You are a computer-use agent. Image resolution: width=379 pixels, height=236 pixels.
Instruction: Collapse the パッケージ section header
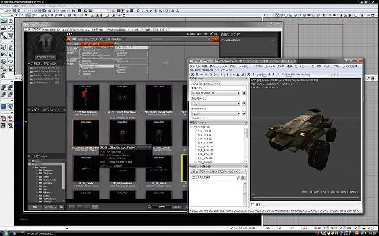29,157
